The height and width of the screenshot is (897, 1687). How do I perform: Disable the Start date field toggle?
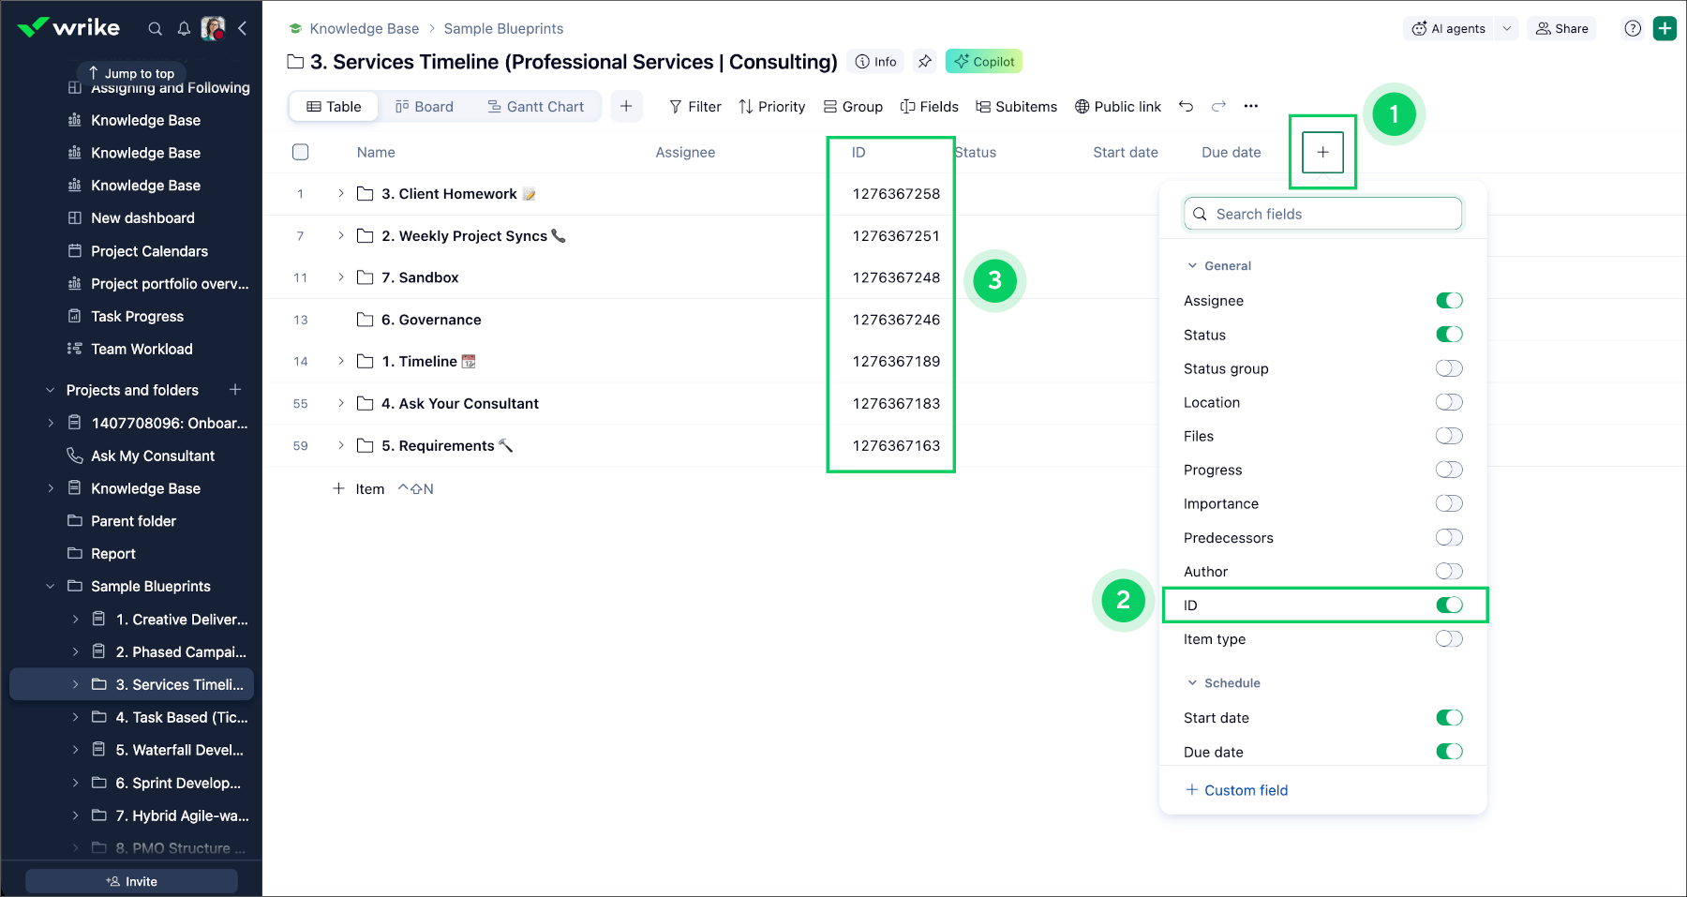tap(1449, 718)
